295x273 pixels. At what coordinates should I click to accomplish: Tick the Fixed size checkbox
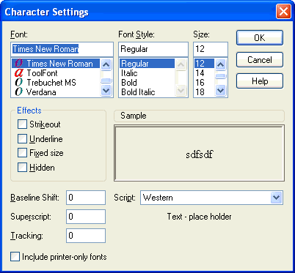tap(22, 153)
